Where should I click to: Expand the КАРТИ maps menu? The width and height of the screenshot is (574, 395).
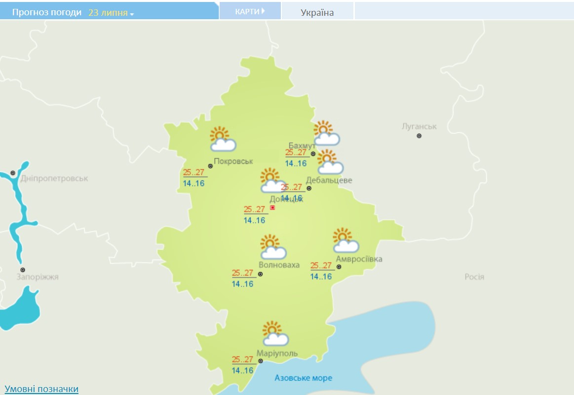coord(250,11)
